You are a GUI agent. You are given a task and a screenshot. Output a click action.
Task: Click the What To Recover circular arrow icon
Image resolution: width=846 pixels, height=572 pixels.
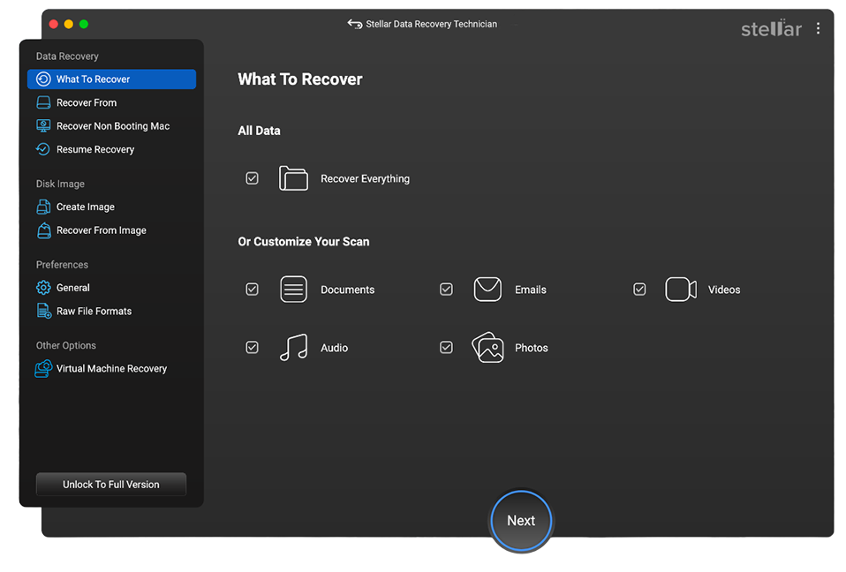43,79
